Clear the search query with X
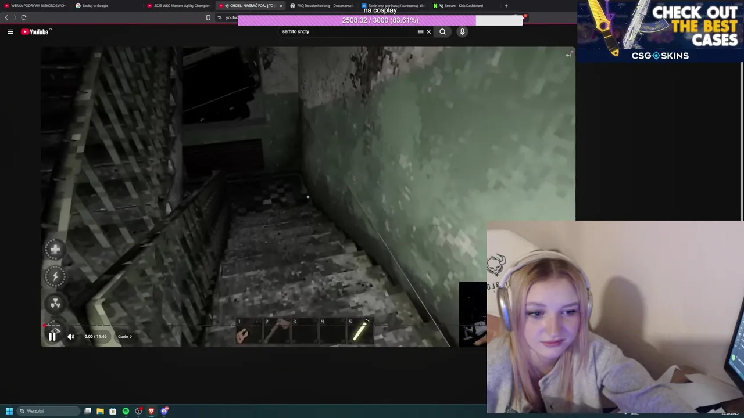The height and width of the screenshot is (418, 744). click(429, 31)
